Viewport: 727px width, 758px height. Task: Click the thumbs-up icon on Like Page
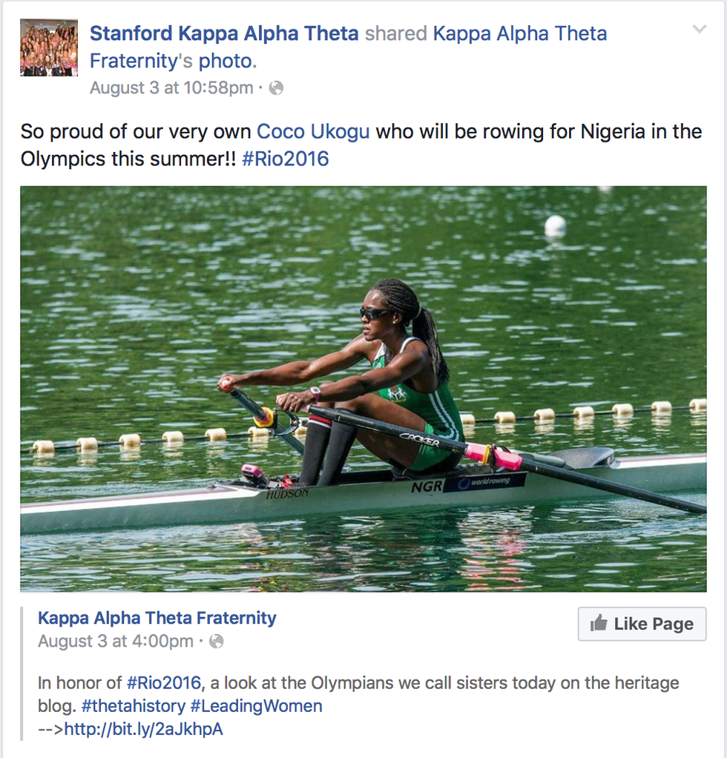[x=599, y=624]
